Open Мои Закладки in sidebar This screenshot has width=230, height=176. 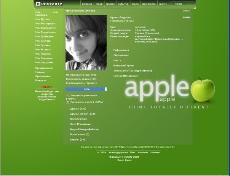tap(44, 58)
